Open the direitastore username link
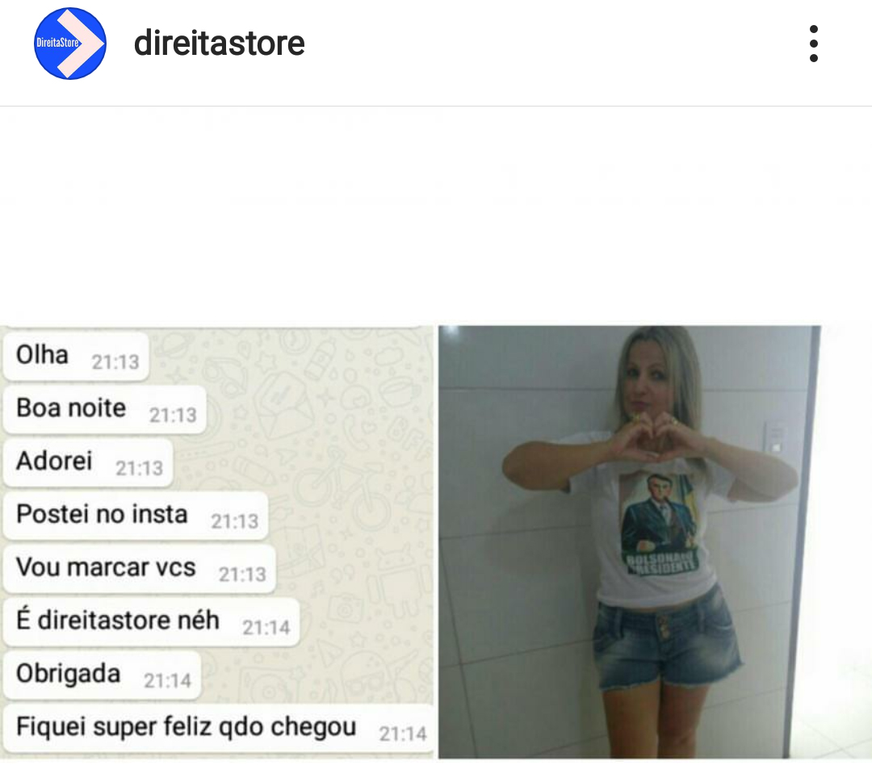The width and height of the screenshot is (872, 765). 219,44
